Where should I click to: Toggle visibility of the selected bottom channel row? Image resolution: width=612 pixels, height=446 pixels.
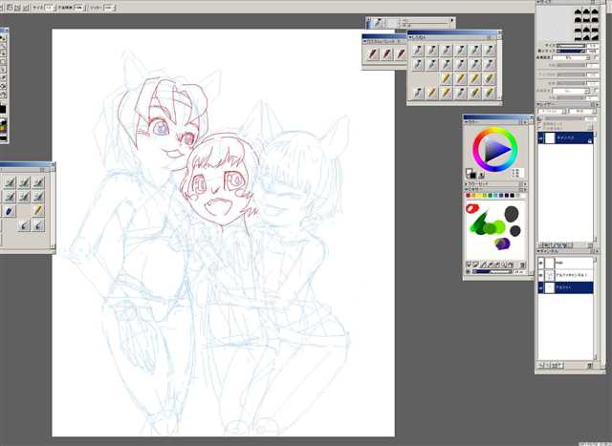point(541,287)
